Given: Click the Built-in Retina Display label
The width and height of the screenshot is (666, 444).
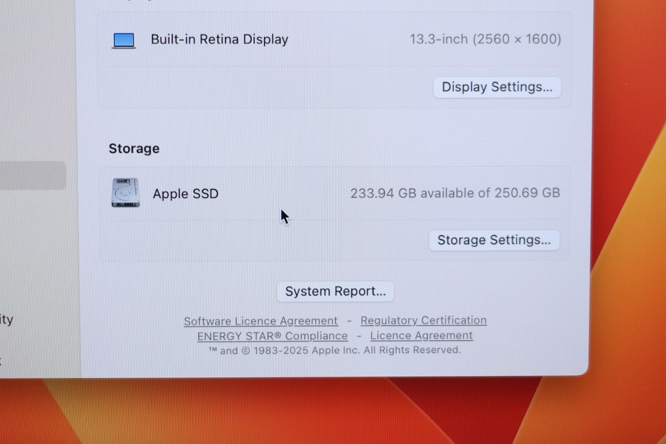Looking at the screenshot, I should (x=219, y=39).
